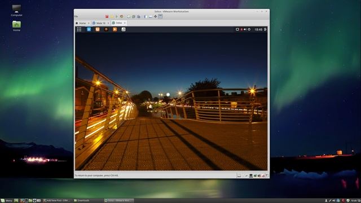Click the green play power-on icon
The image size is (361, 203).
point(117,16)
